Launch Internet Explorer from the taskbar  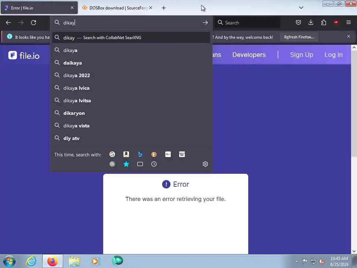(31, 261)
